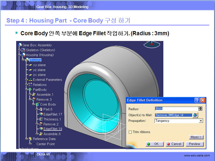Click the Gear Box Assembly root icon

[20, 45]
